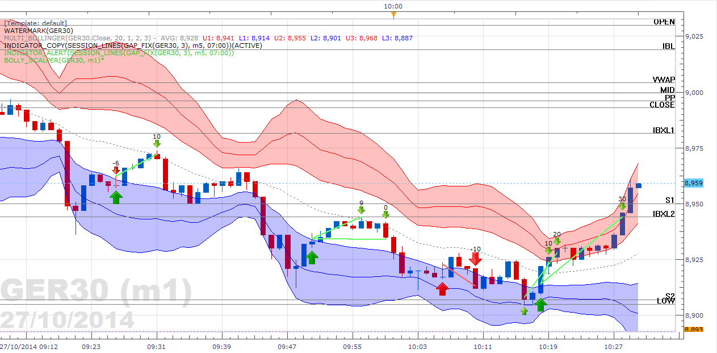Viewport: 717px width, 353px height.
Task: Click the 8,900 price axis label
Action: pyautogui.click(x=694, y=315)
